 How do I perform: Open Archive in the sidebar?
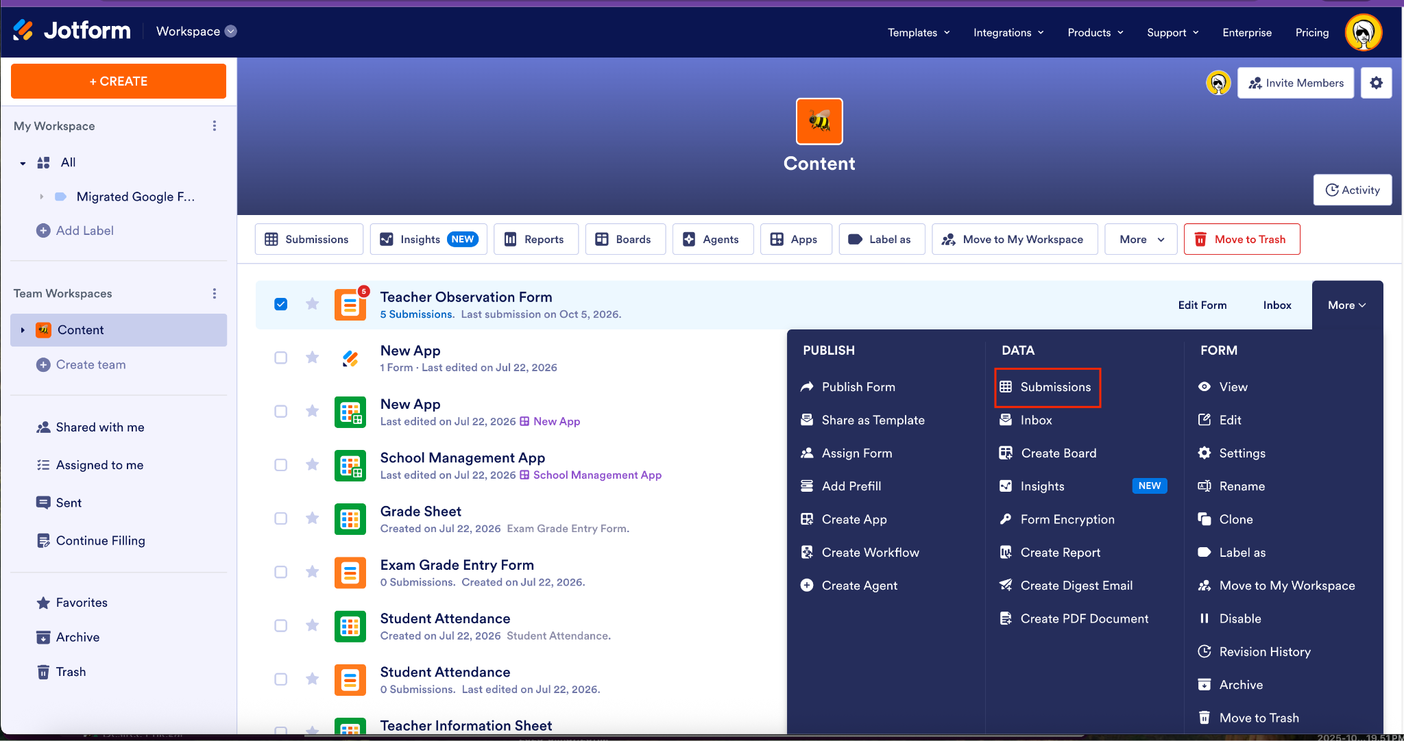68,637
